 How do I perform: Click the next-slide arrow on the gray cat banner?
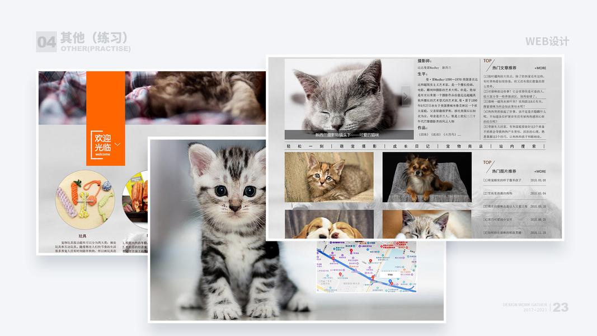tap(406, 97)
